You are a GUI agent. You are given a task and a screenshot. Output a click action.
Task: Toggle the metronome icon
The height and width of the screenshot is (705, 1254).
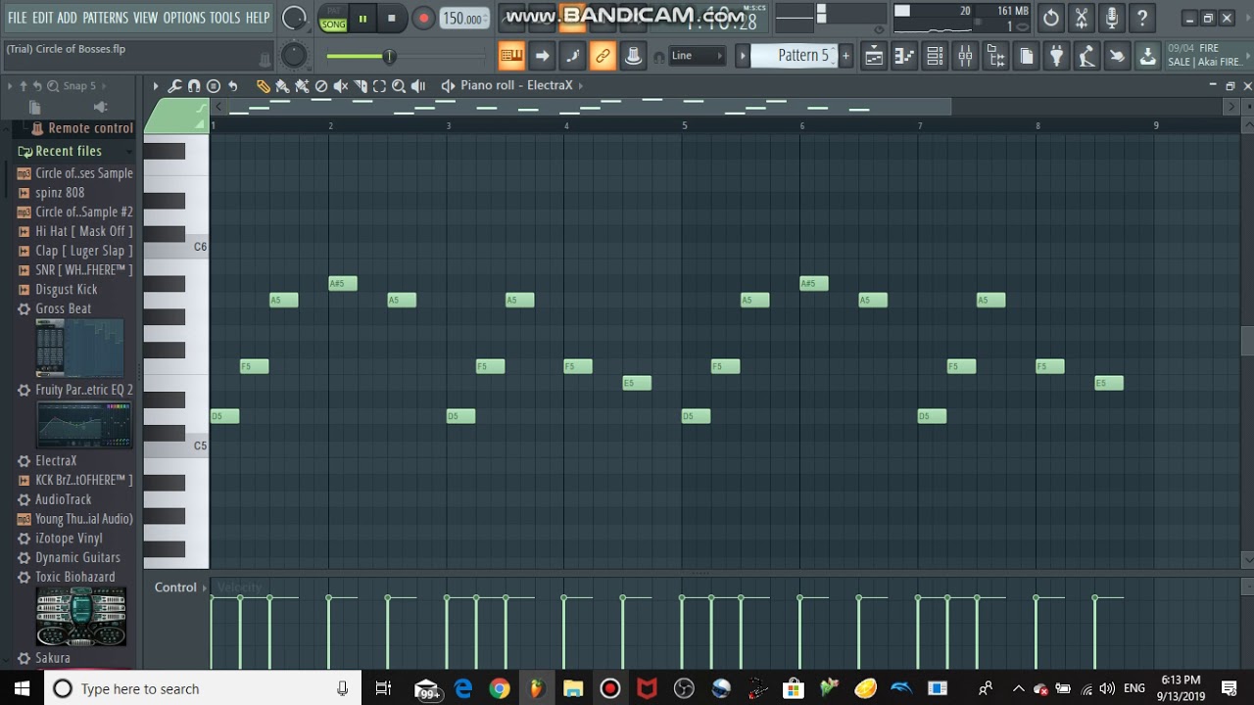[x=633, y=56]
